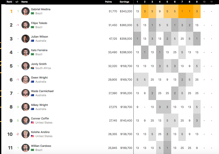The image size is (219, 154).
Task: Click Brazil flag under Gabriel Medina
Action: (32, 13)
